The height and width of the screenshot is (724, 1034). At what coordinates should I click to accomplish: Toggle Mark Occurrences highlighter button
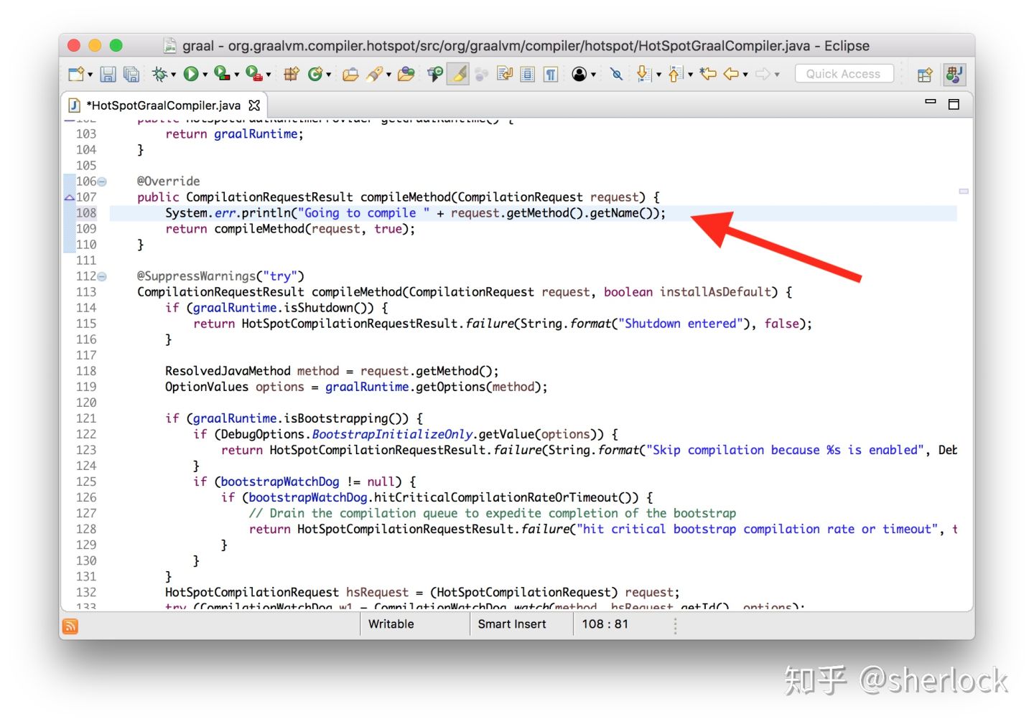click(458, 74)
